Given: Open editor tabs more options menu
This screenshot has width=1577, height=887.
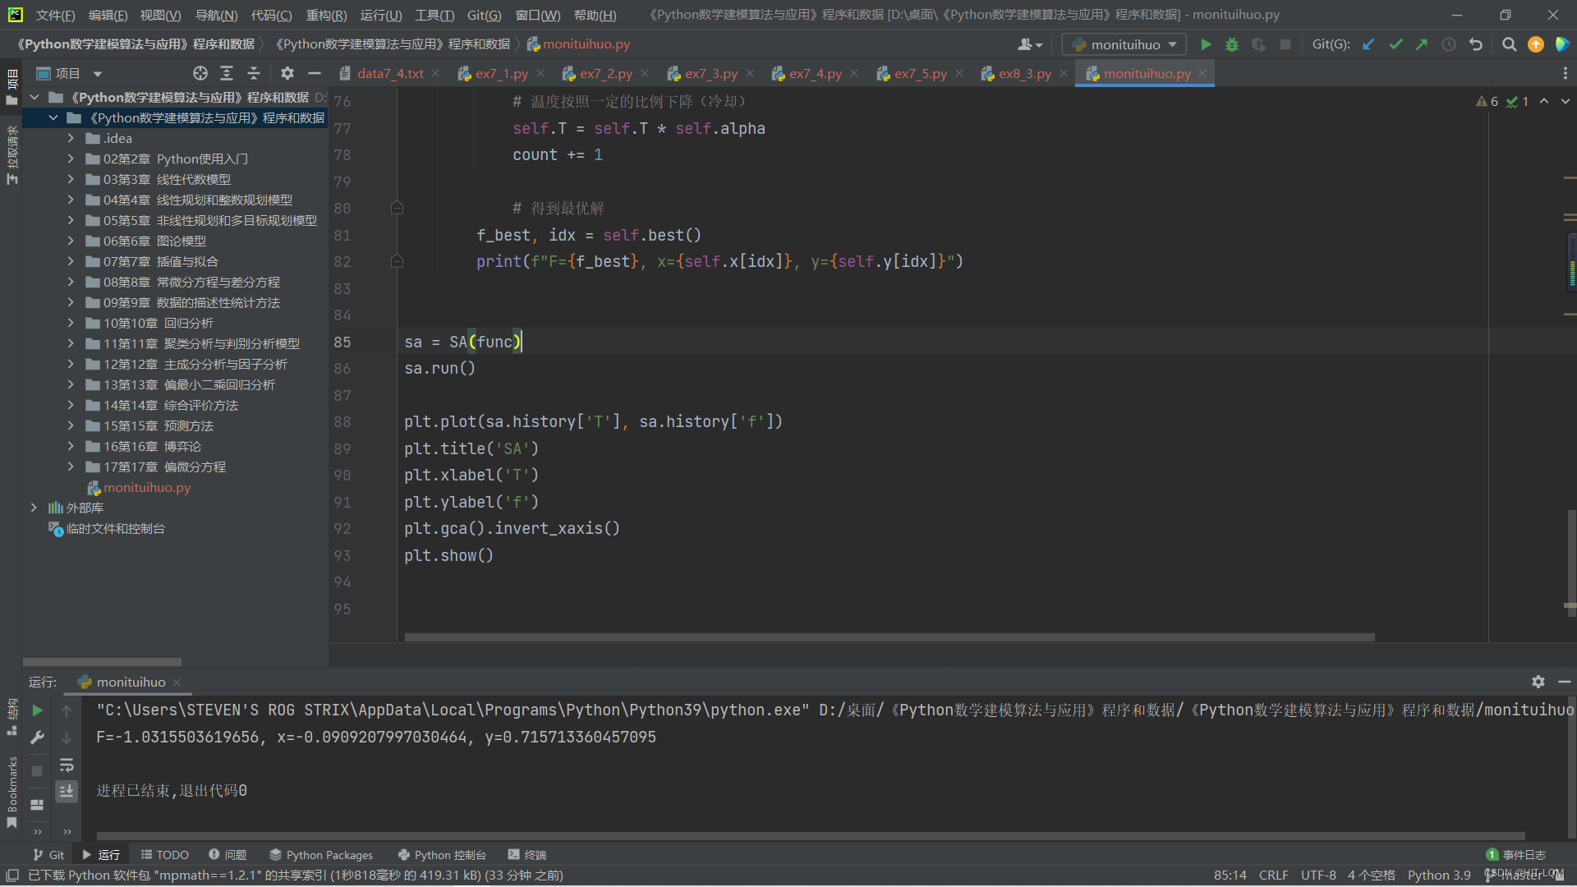Looking at the screenshot, I should pos(1565,73).
